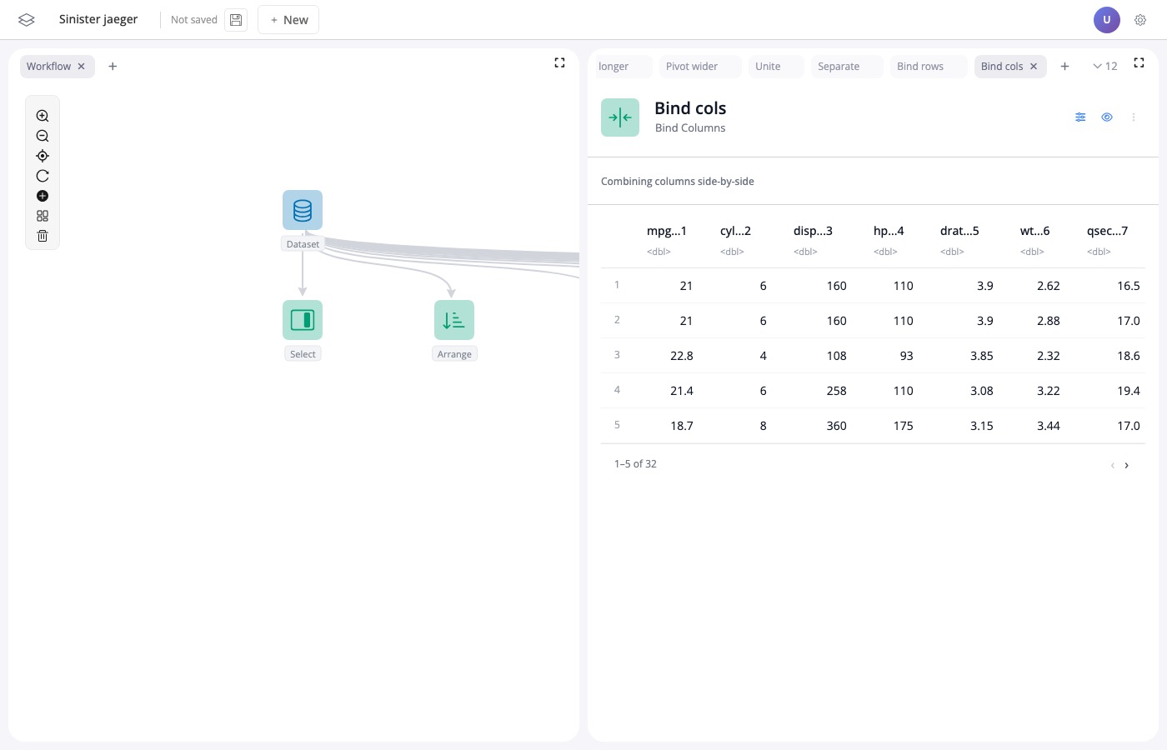
Task: Open the node palette grid icon
Action: tap(42, 215)
